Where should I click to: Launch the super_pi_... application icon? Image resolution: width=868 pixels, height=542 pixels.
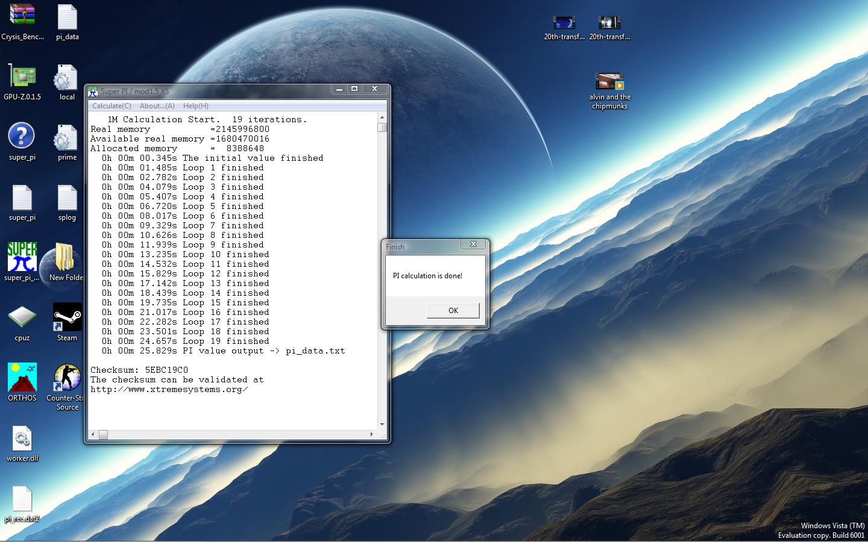tap(22, 263)
